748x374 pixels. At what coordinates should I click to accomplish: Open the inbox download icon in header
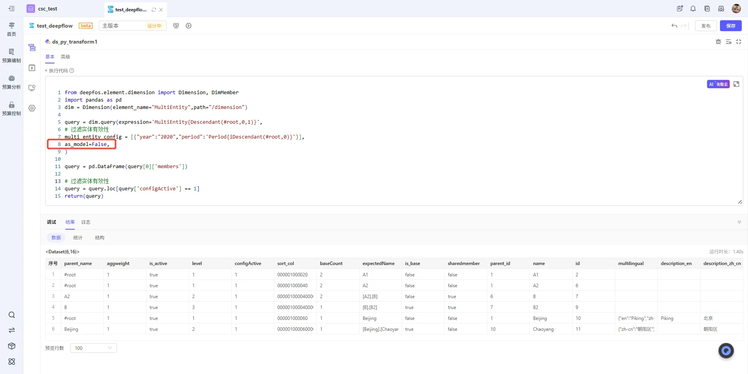pyautogui.click(x=721, y=9)
